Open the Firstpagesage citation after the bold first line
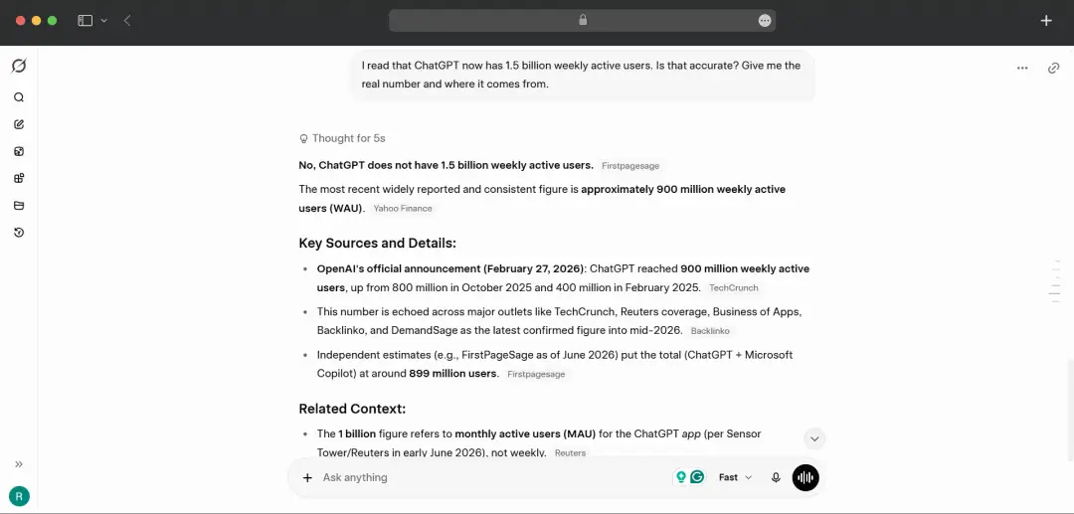1074x514 pixels. click(630, 166)
